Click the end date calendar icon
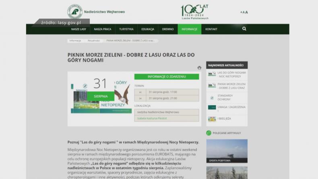 click(x=140, y=98)
